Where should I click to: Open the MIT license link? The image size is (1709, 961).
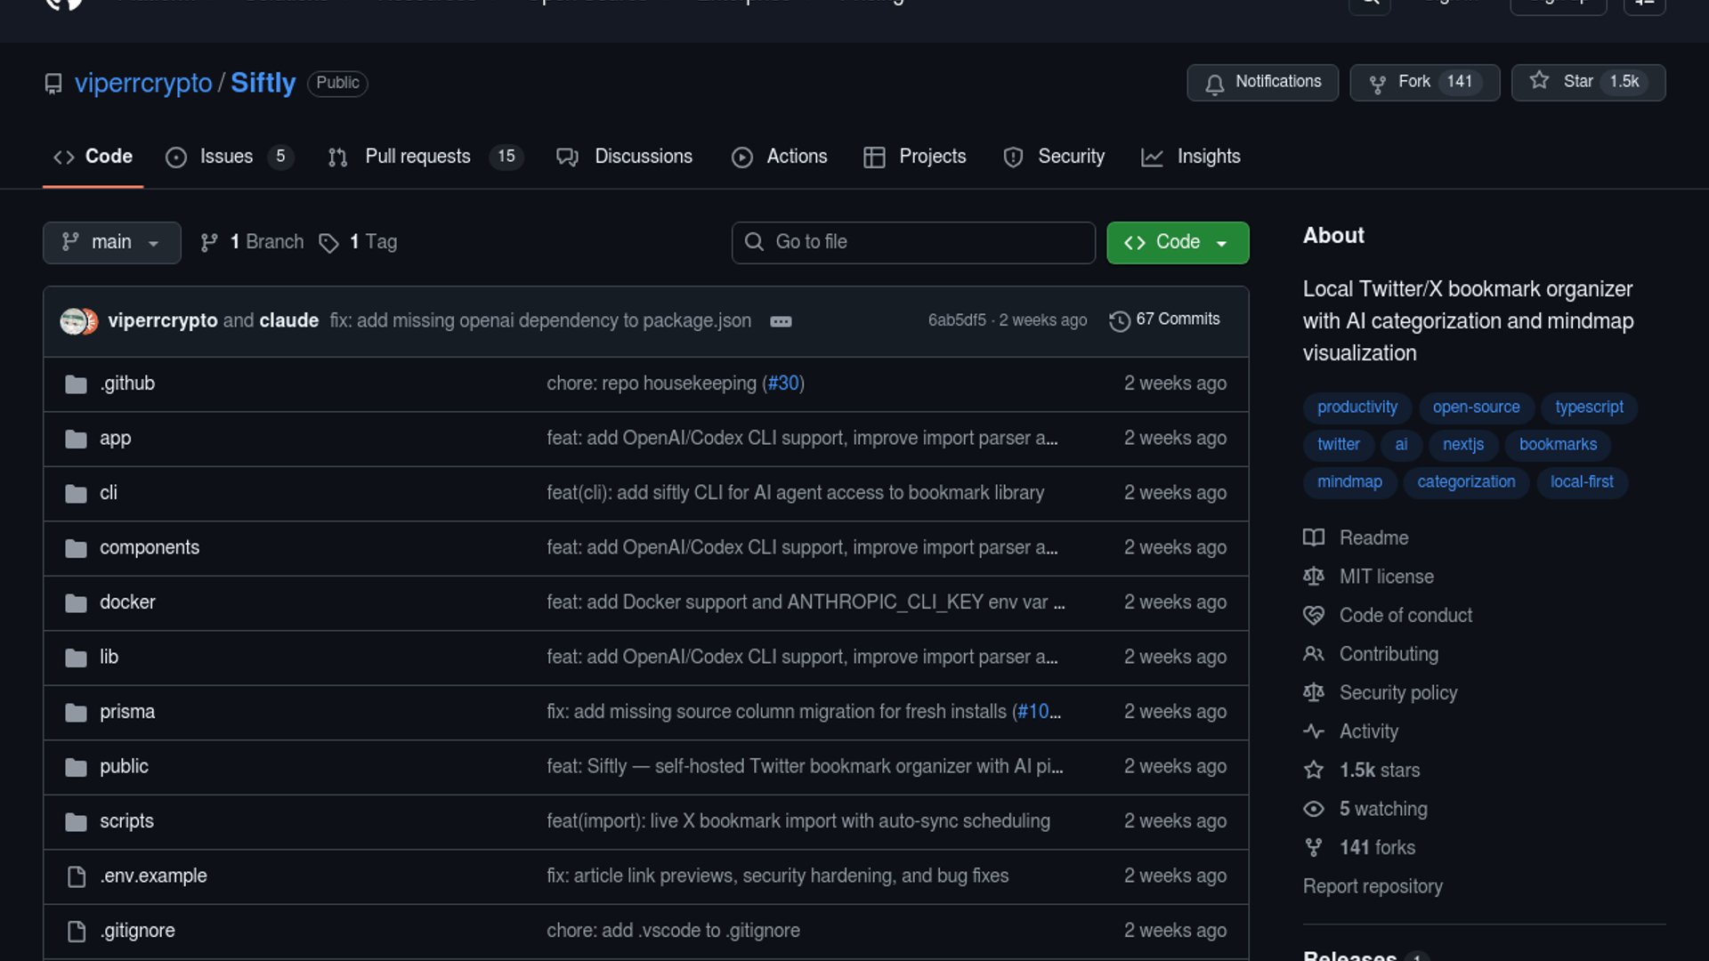[x=1386, y=577]
